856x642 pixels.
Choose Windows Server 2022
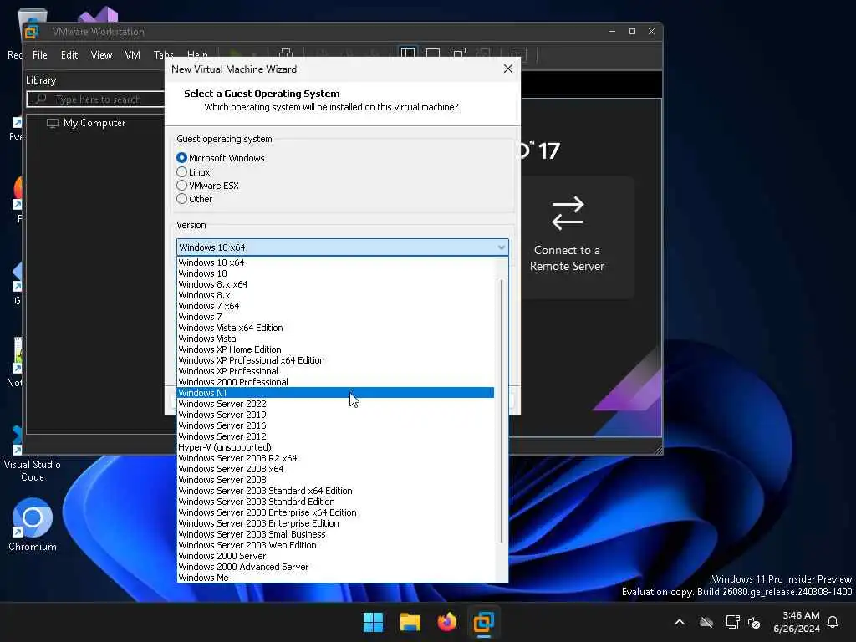tap(336, 404)
